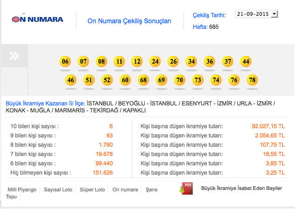Click the value 151.626
The image size is (295, 209).
tap(103, 173)
